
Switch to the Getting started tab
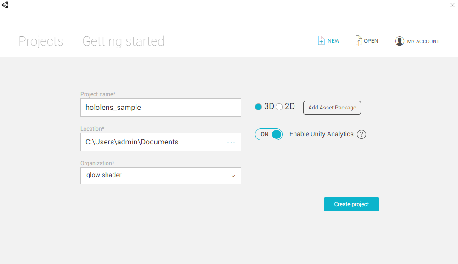123,41
